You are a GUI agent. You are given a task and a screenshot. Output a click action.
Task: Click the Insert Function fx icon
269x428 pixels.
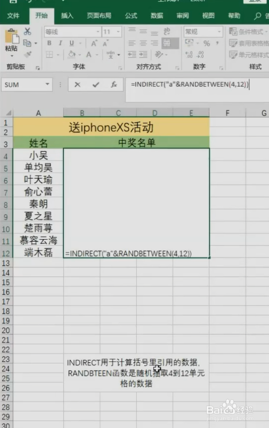(114, 85)
